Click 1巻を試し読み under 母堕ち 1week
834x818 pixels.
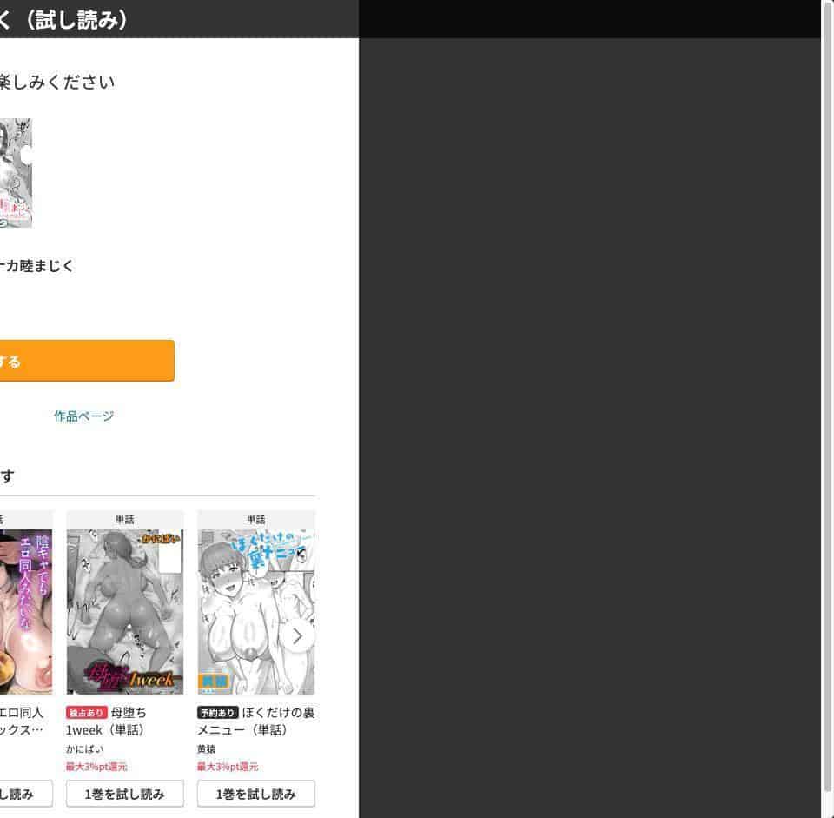(125, 794)
